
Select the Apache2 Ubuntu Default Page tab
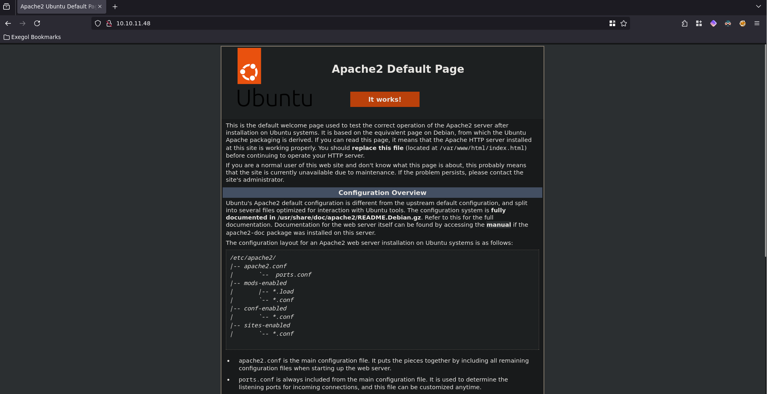(62, 6)
